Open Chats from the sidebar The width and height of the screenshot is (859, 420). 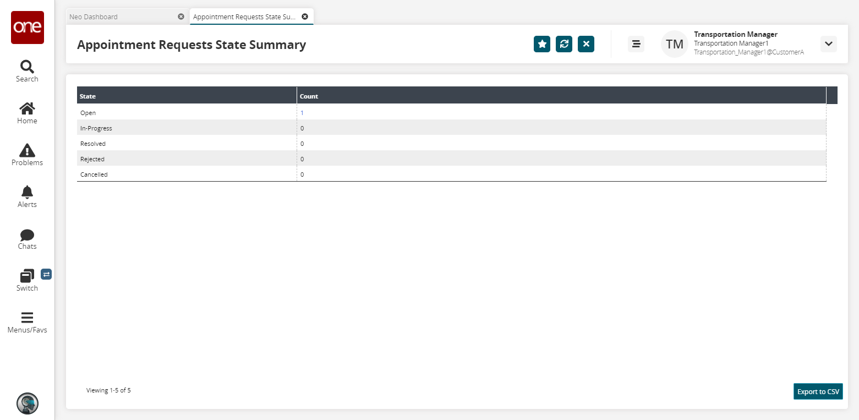pyautogui.click(x=27, y=238)
